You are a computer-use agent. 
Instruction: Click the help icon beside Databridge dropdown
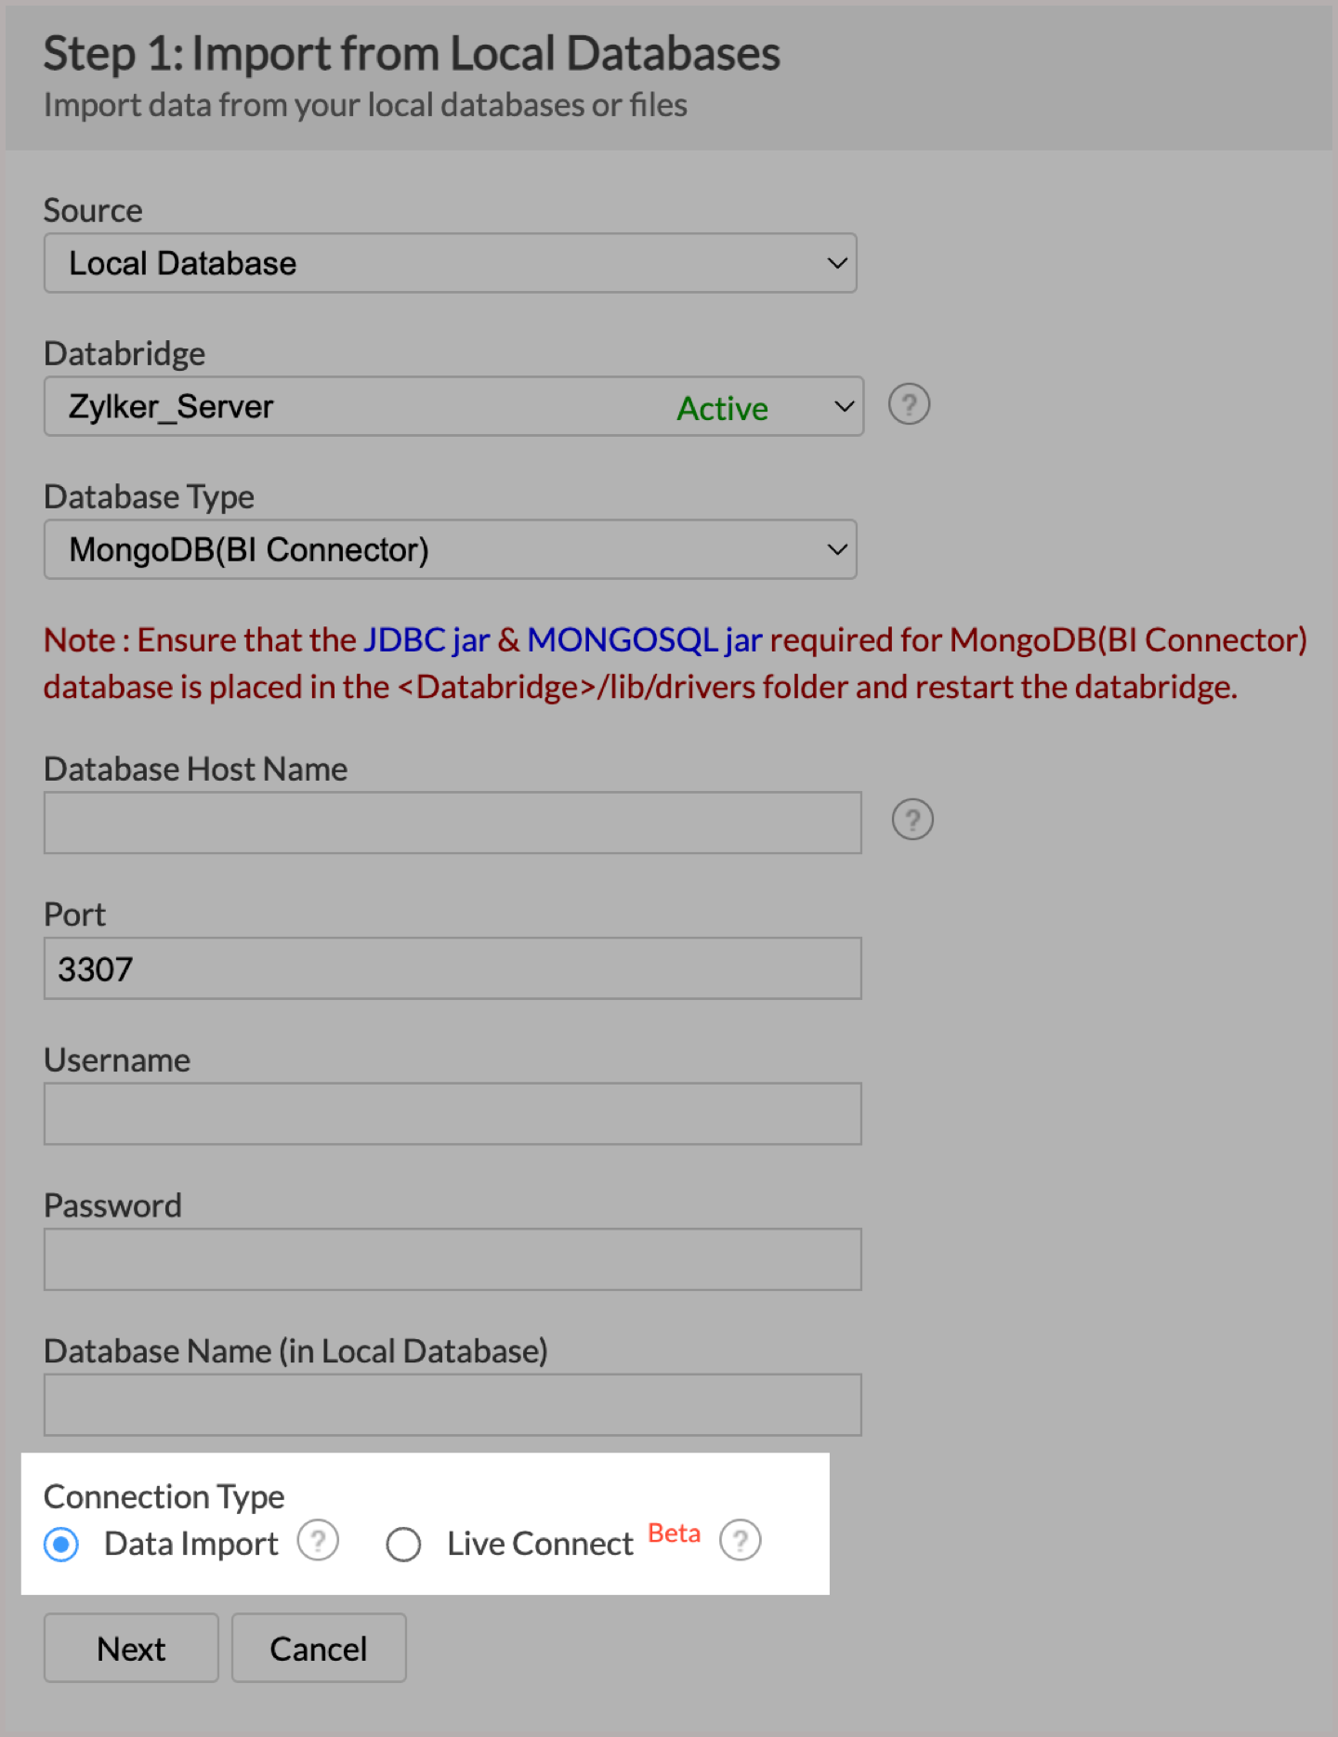coord(909,405)
